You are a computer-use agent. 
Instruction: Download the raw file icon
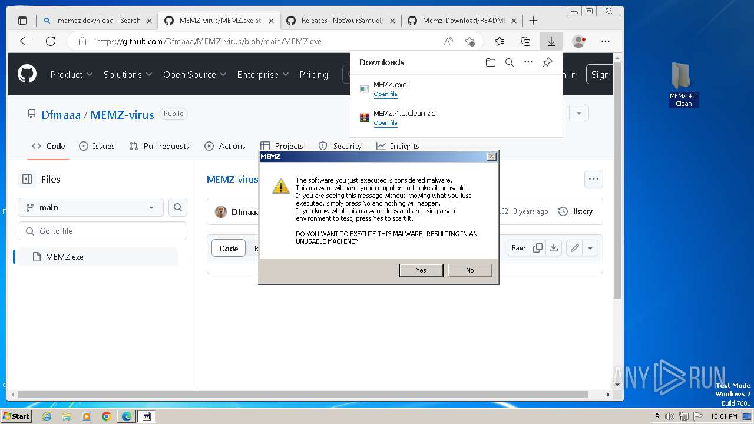pos(554,248)
